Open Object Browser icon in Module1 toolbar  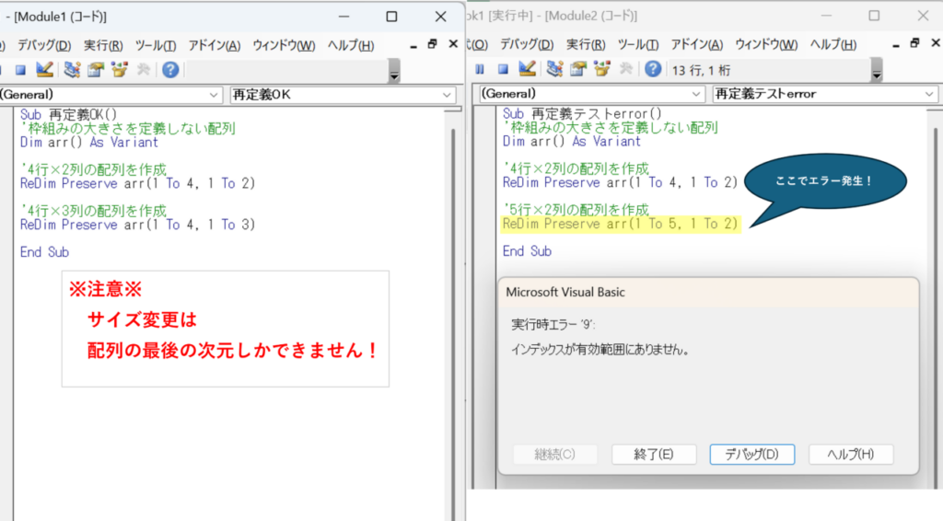(119, 70)
